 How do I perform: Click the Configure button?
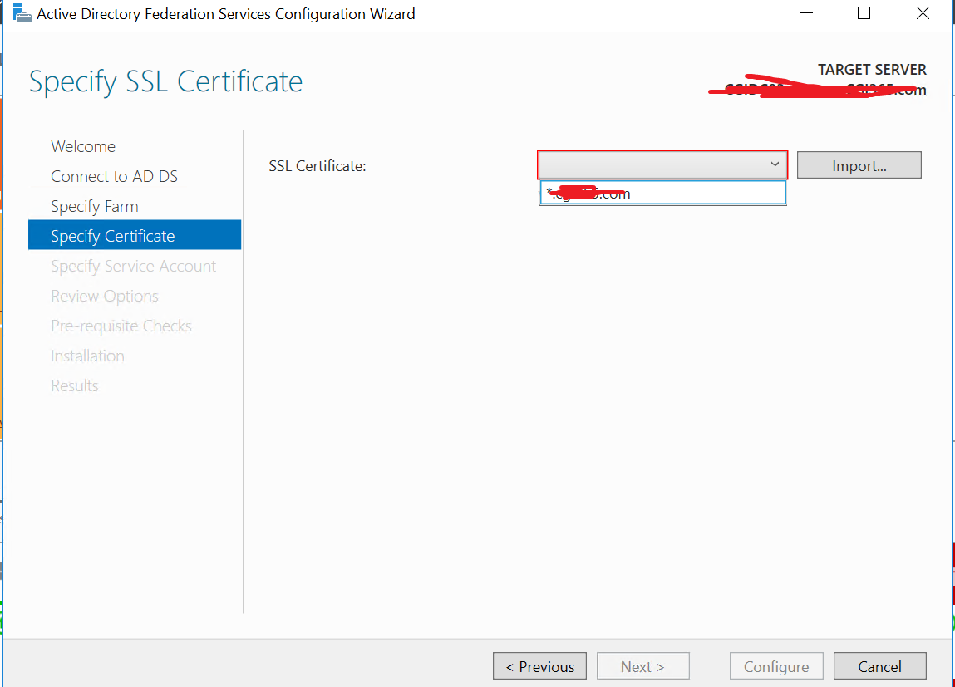[x=775, y=666]
